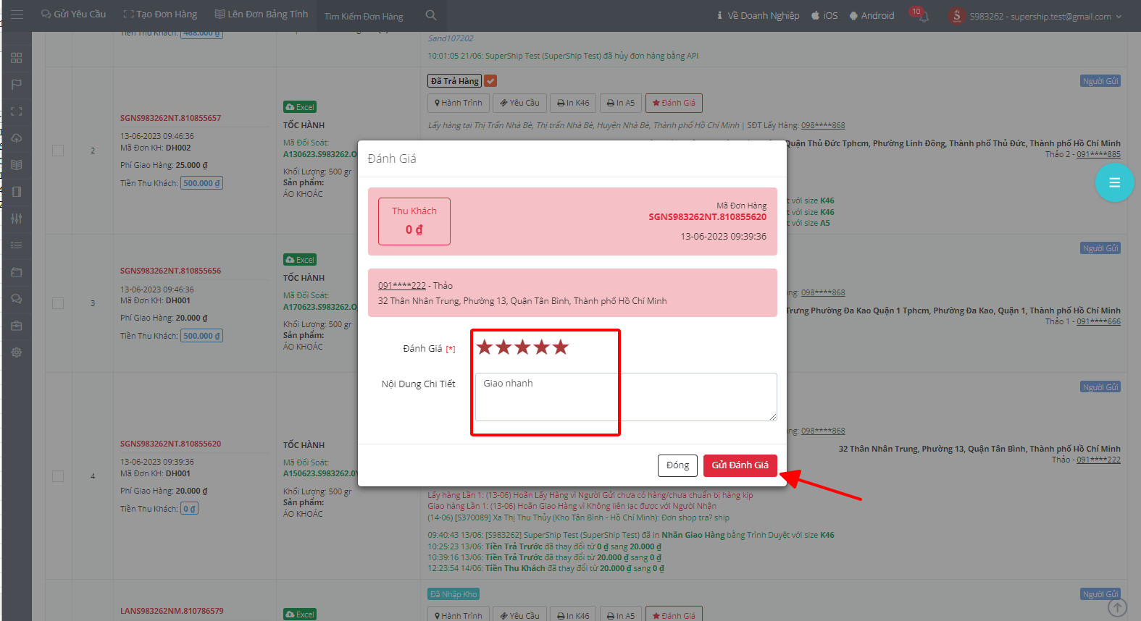Image resolution: width=1141 pixels, height=621 pixels.
Task: Click the round teal floating menu button
Action: [1114, 182]
